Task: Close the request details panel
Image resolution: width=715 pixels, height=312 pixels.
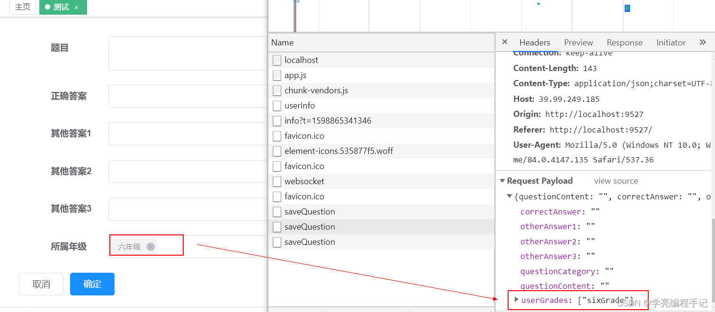Action: click(x=505, y=42)
